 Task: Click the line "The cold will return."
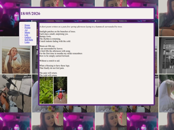48,75
